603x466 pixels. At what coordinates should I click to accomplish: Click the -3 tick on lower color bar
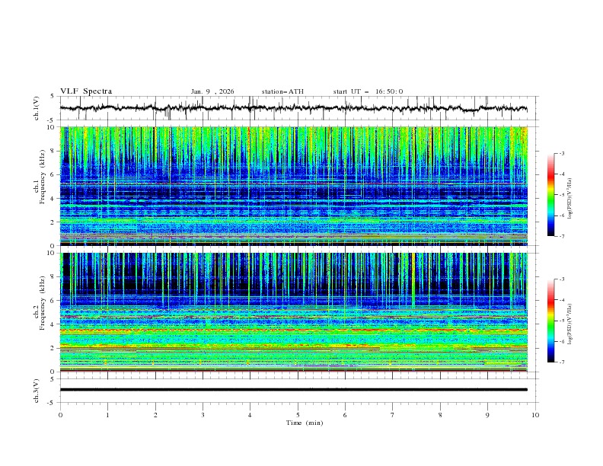pos(561,279)
